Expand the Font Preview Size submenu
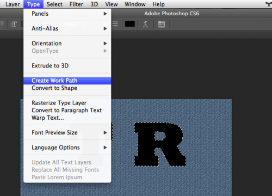Image resolution: width=272 pixels, height=196 pixels. 67,133
